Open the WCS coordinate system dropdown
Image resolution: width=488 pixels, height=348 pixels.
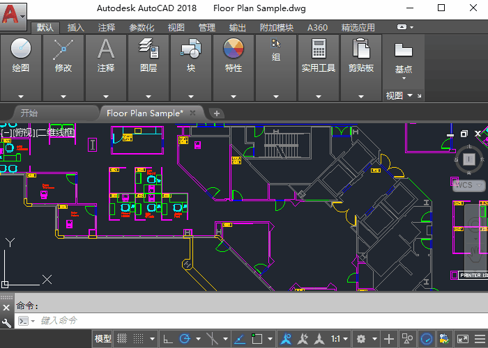(468, 185)
